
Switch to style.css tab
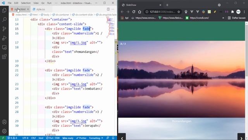point(41,9)
